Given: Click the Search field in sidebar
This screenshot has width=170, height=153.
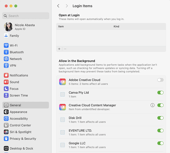Looking at the screenshot, I should [25, 16].
